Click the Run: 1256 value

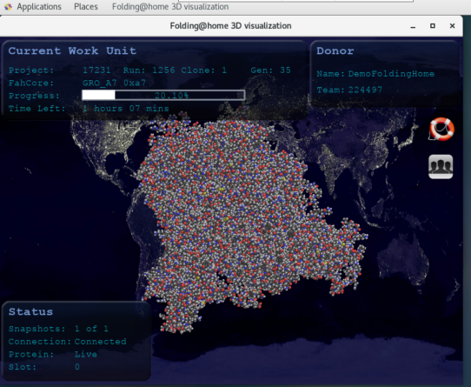click(149, 70)
